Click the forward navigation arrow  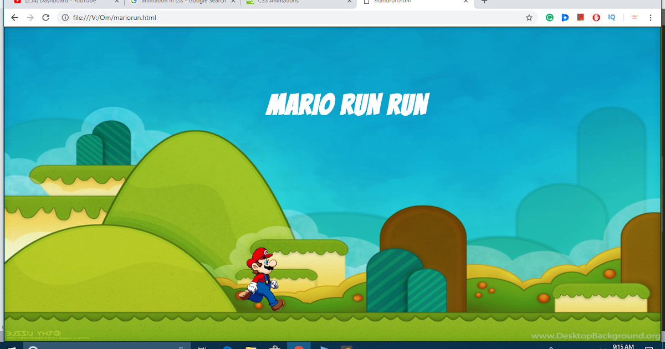pyautogui.click(x=30, y=17)
